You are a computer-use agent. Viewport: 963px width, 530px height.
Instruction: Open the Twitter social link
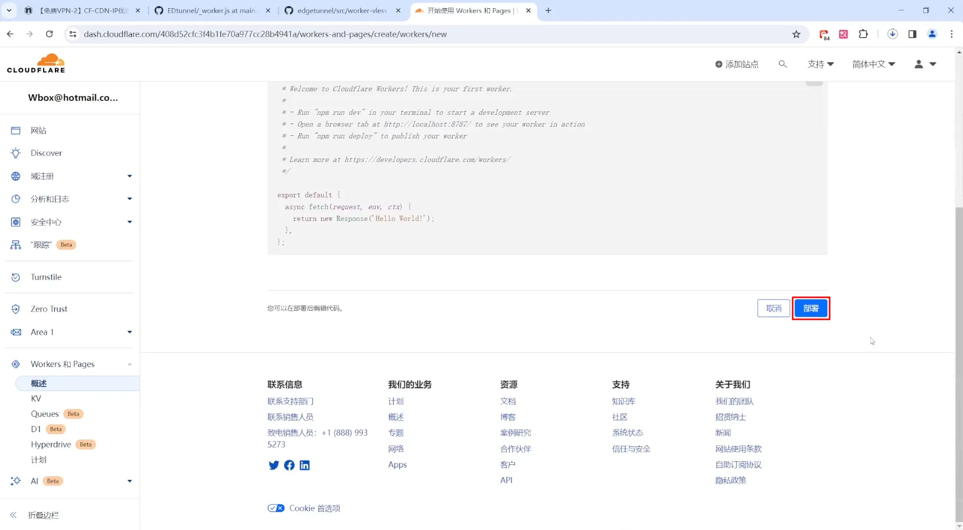[x=274, y=465]
